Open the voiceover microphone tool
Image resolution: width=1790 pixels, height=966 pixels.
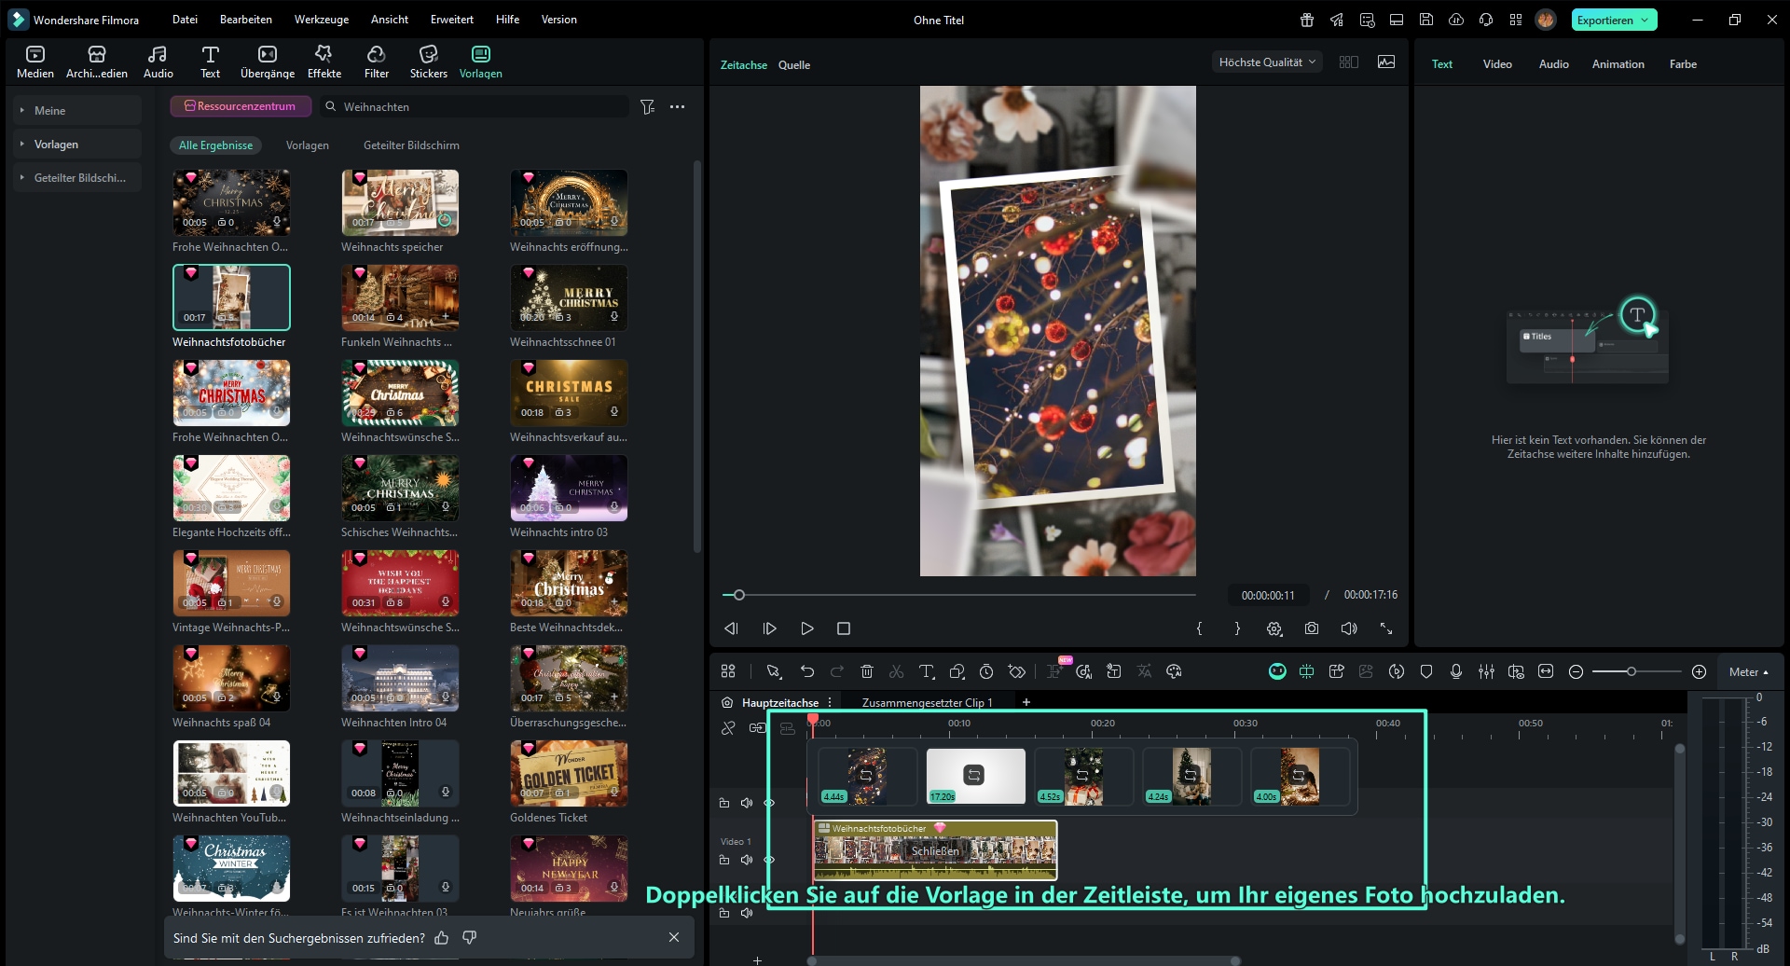[x=1455, y=671]
